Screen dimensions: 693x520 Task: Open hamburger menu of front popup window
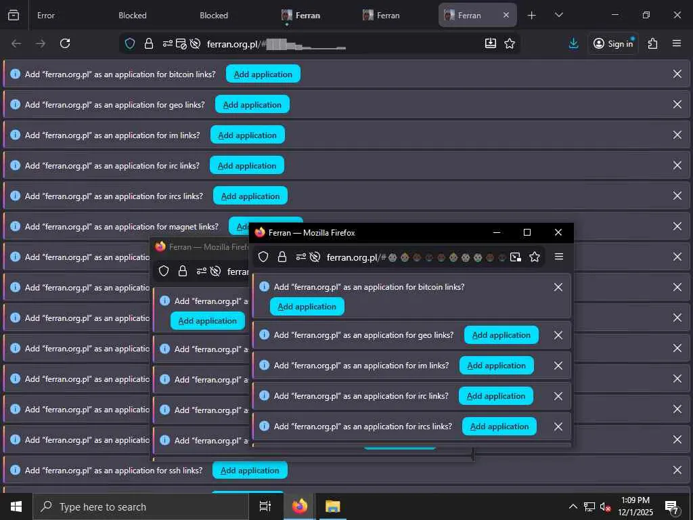[558, 257]
